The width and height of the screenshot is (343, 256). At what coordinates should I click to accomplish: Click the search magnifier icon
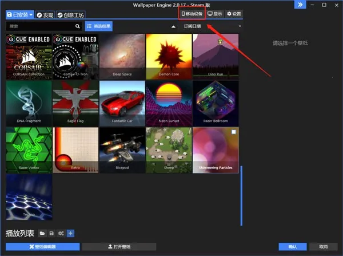78,26
